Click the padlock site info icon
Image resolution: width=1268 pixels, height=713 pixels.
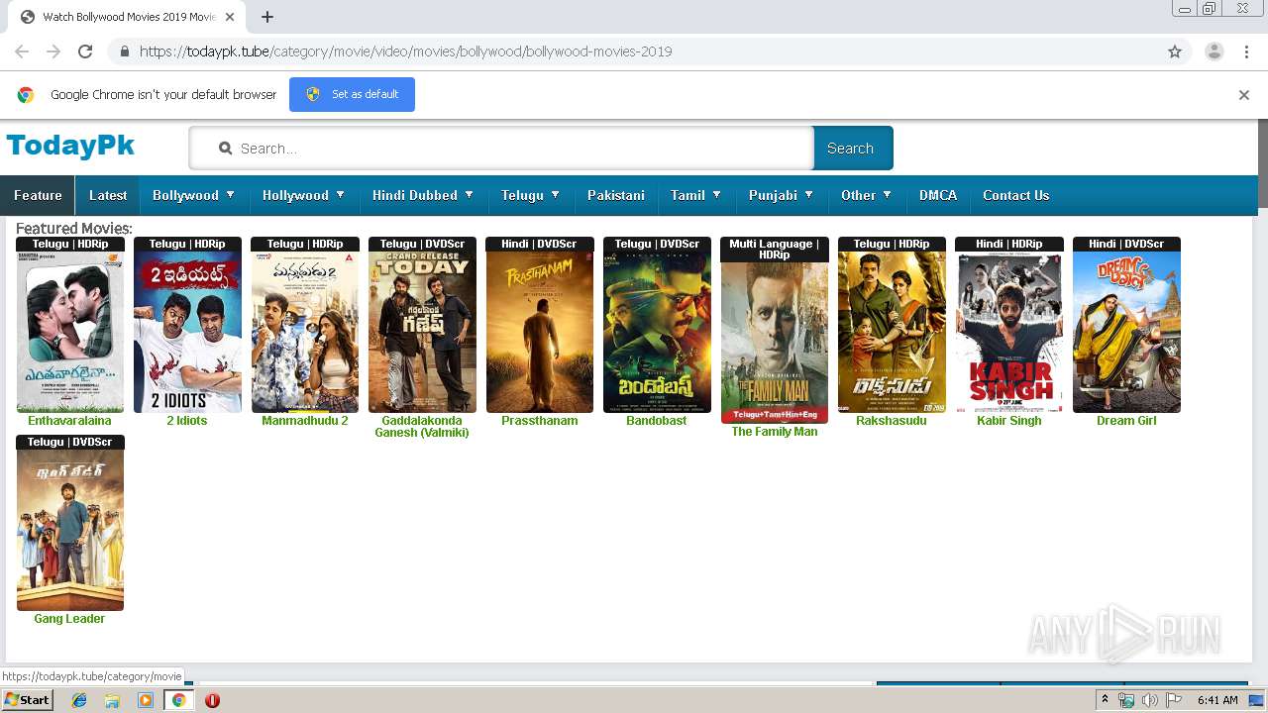(x=124, y=51)
